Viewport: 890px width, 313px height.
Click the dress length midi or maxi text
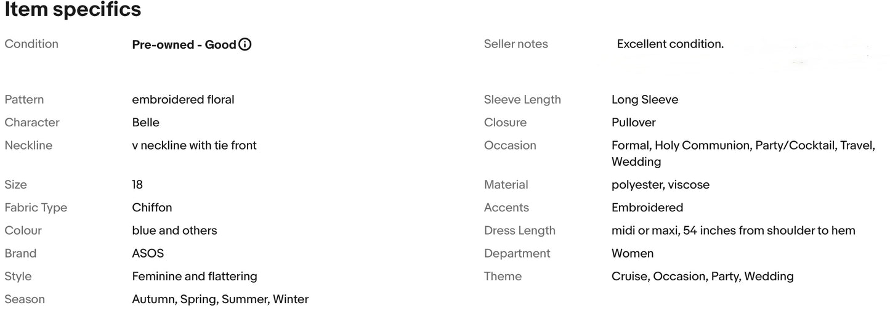pos(733,230)
